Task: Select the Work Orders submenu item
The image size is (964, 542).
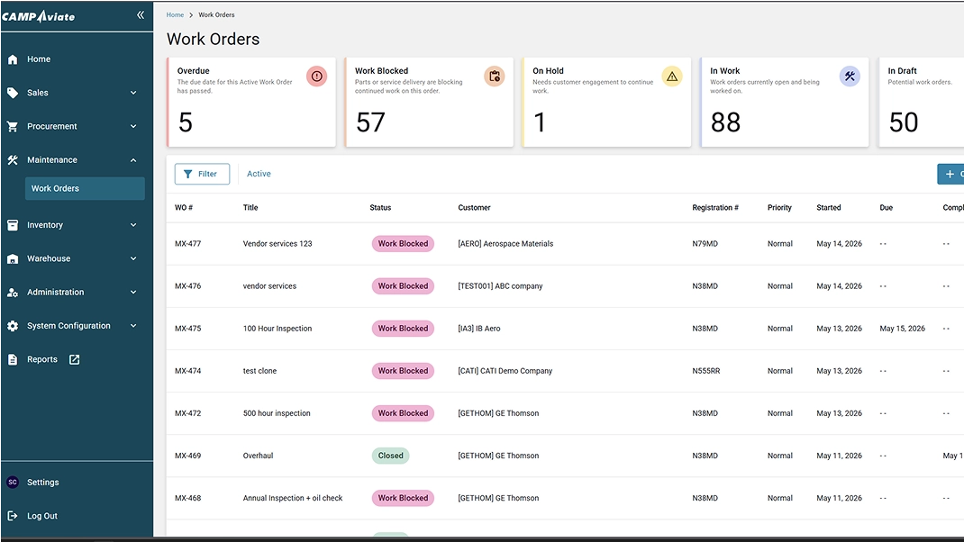Action: pyautogui.click(x=85, y=189)
